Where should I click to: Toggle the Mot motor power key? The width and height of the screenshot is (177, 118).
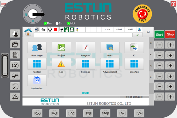pyautogui.click(x=54, y=113)
